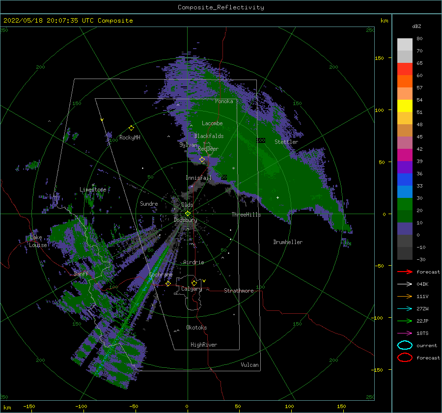Viewport: 442px width, 413px height.
Task: Select the yellow diamond marker below RedDeer
Action: 202,160
